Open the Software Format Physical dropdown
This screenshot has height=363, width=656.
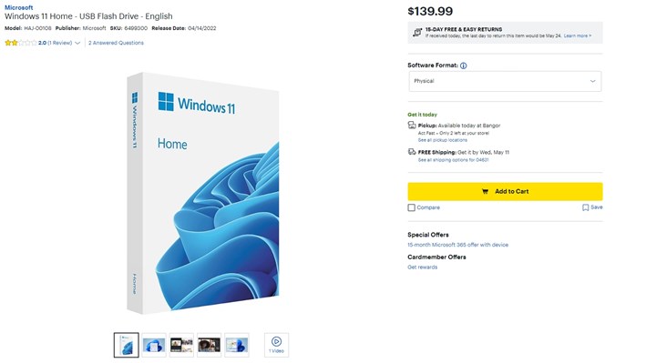click(x=505, y=81)
